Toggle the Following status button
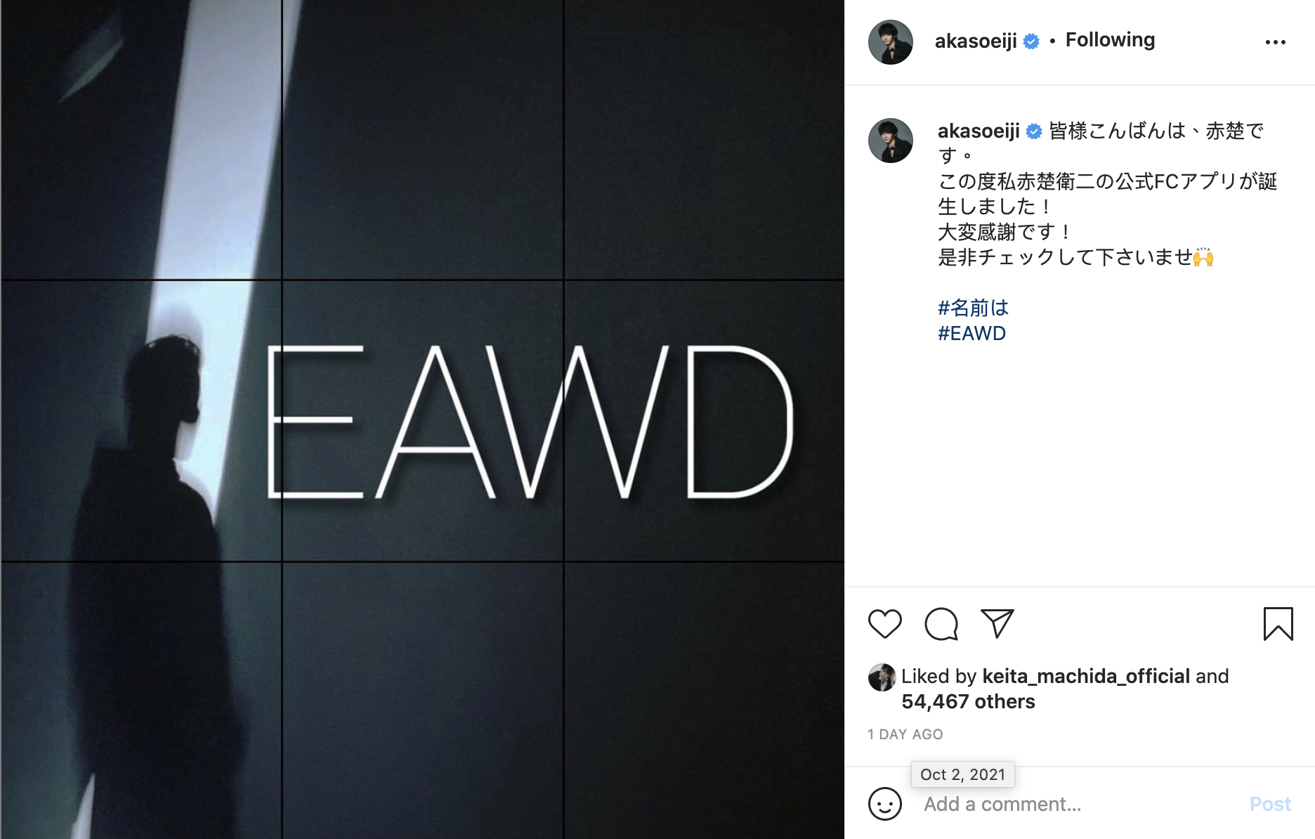Screen dimensions: 1315x839 point(1110,40)
